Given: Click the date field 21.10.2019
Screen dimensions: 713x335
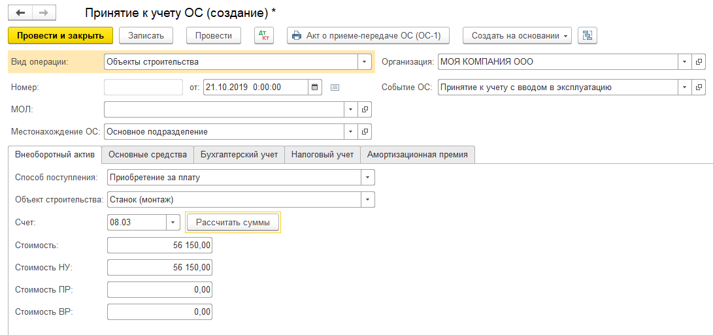Looking at the screenshot, I should click(256, 87).
